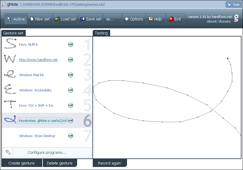
Task: Click globe icon for Keys: NUM 6
Action: click(71, 44)
